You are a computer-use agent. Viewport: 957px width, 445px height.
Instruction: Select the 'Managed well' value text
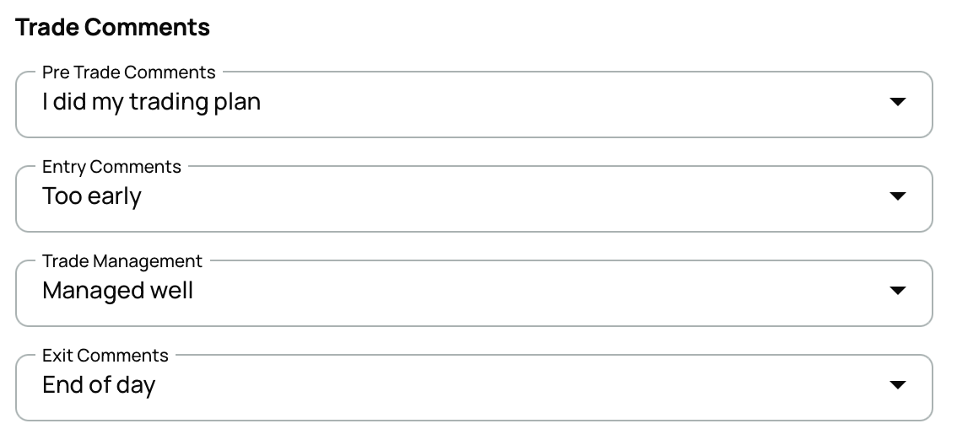click(117, 291)
